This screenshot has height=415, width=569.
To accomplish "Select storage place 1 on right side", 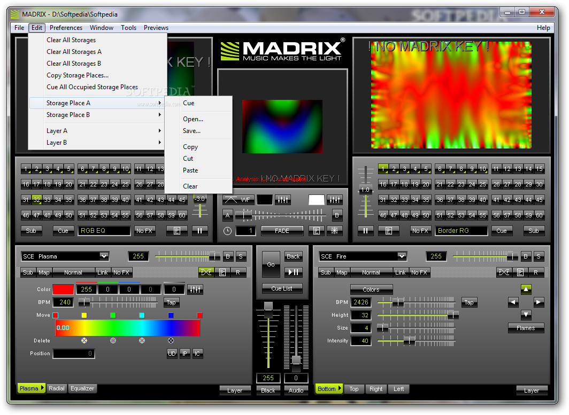I will tap(383, 169).
